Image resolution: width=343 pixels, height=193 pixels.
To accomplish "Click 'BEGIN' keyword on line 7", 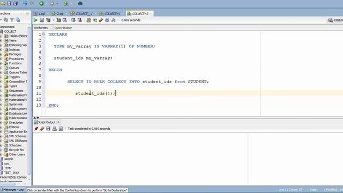I will coord(55,70).
